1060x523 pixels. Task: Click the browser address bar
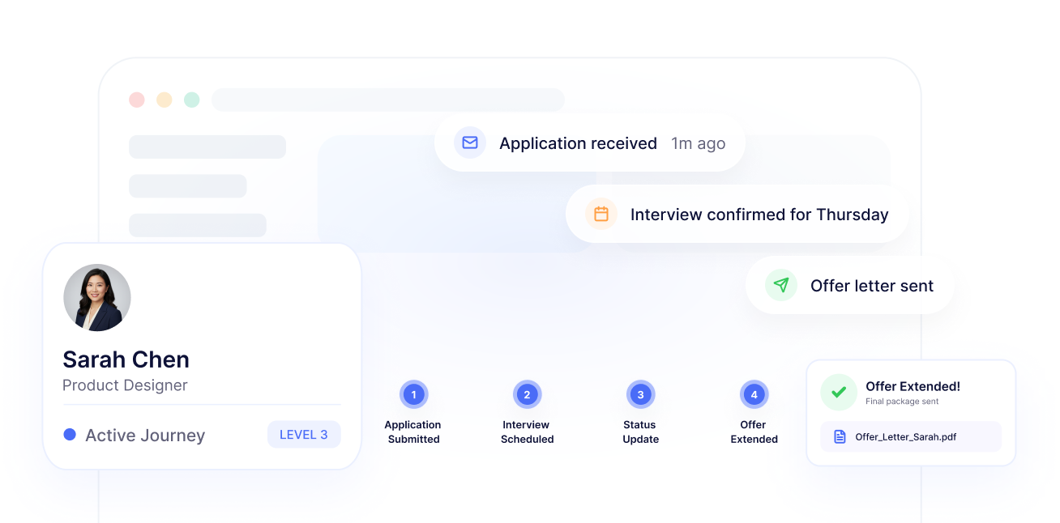[x=388, y=100]
